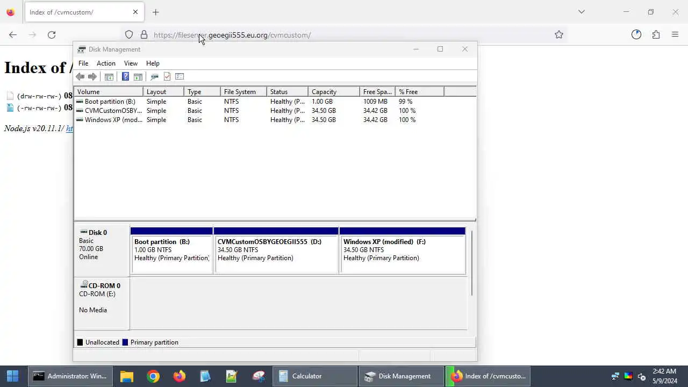Open the File menu in Disk Management
The width and height of the screenshot is (688, 387).
pos(83,63)
